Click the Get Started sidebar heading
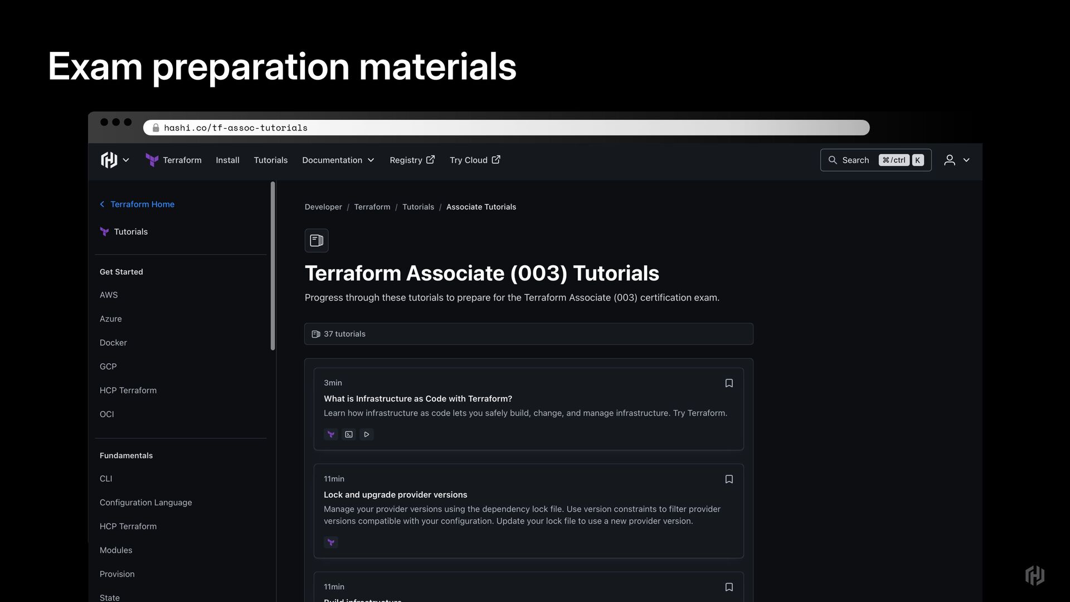Viewport: 1070px width, 602px height. pos(121,272)
